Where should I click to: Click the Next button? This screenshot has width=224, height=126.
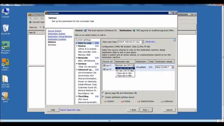146,110
